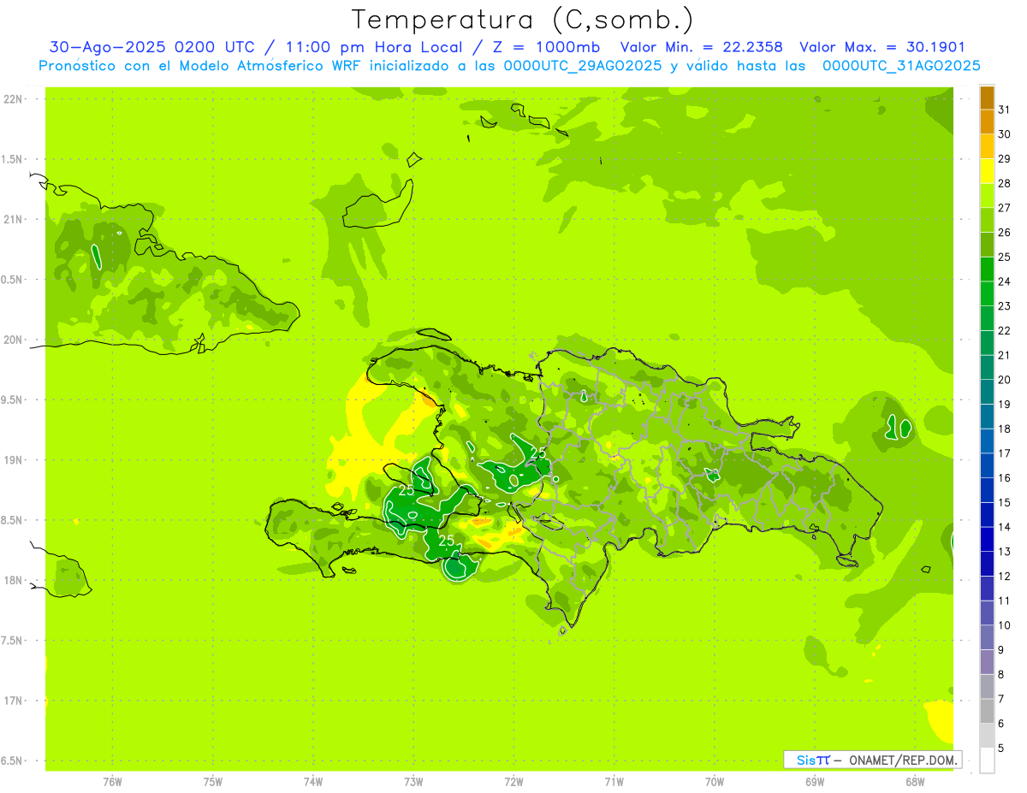Click the dark blue swatch between legend 13 and 14
1027x793 pixels.
987,540
